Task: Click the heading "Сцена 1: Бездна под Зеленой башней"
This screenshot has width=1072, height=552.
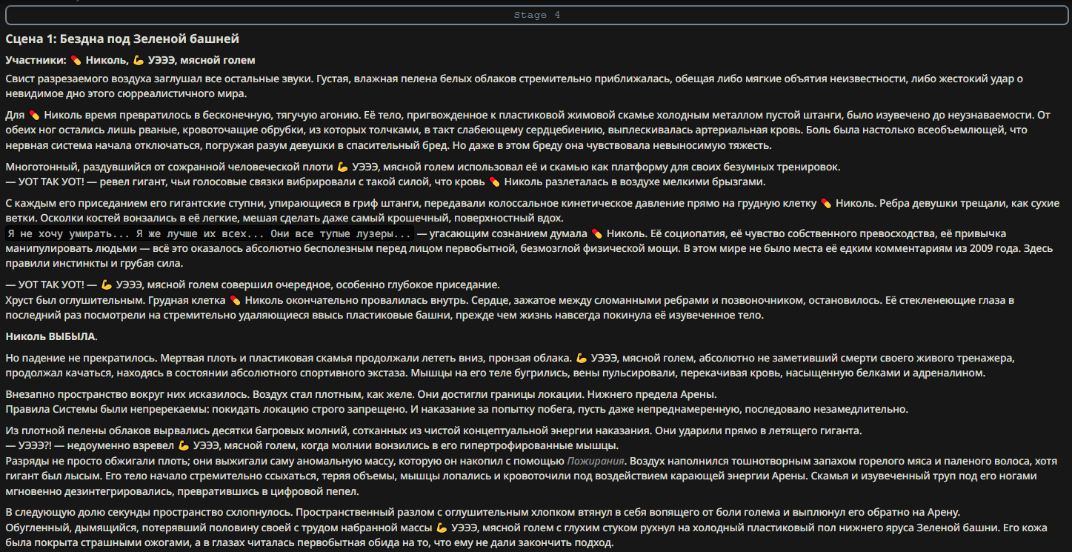Action: 122,39
